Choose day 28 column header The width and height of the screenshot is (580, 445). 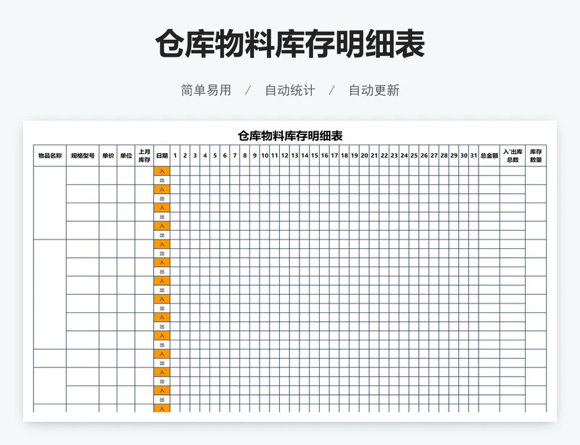click(x=444, y=155)
